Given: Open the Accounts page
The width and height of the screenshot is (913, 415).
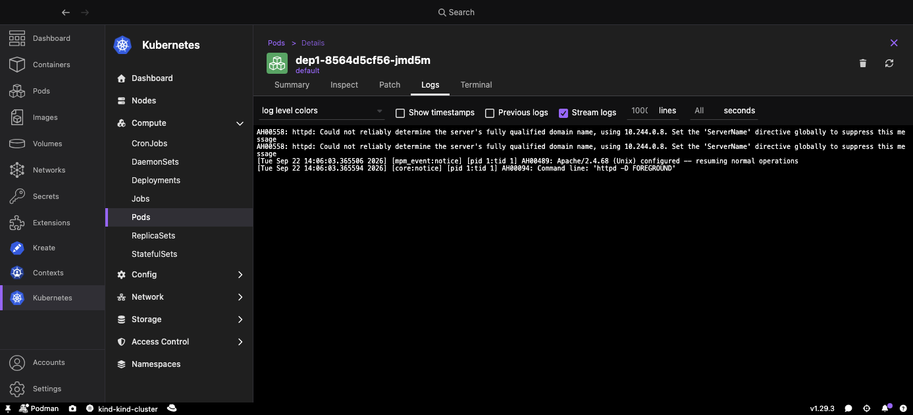Looking at the screenshot, I should coord(52,362).
